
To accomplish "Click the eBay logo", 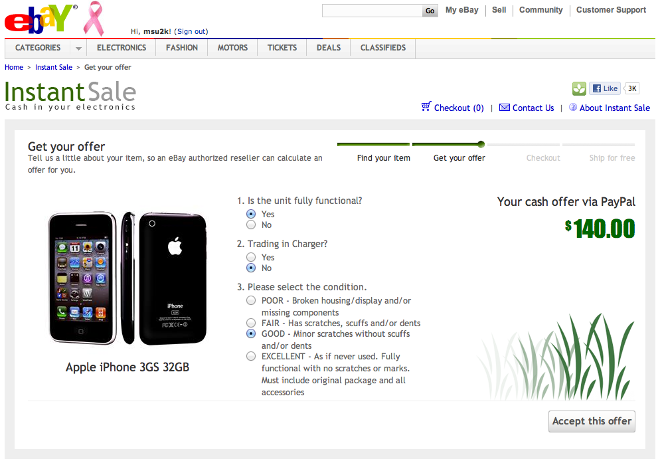I will tap(41, 19).
